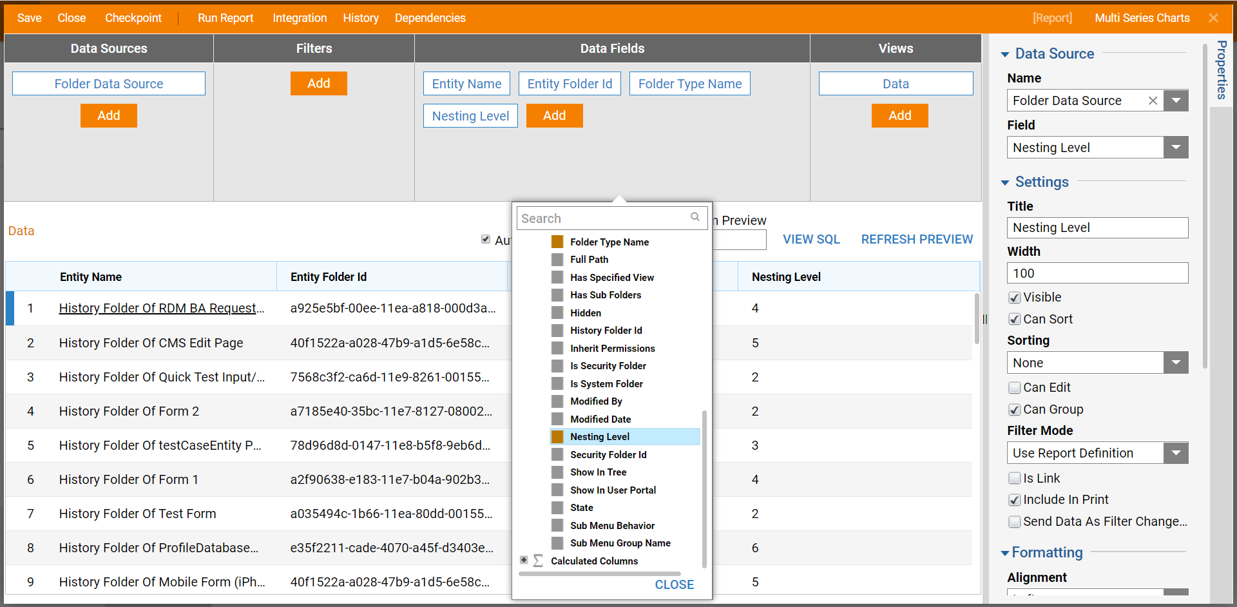Open History Folder Of RDM BA Request link
The width and height of the screenshot is (1237, 607).
coord(161,308)
